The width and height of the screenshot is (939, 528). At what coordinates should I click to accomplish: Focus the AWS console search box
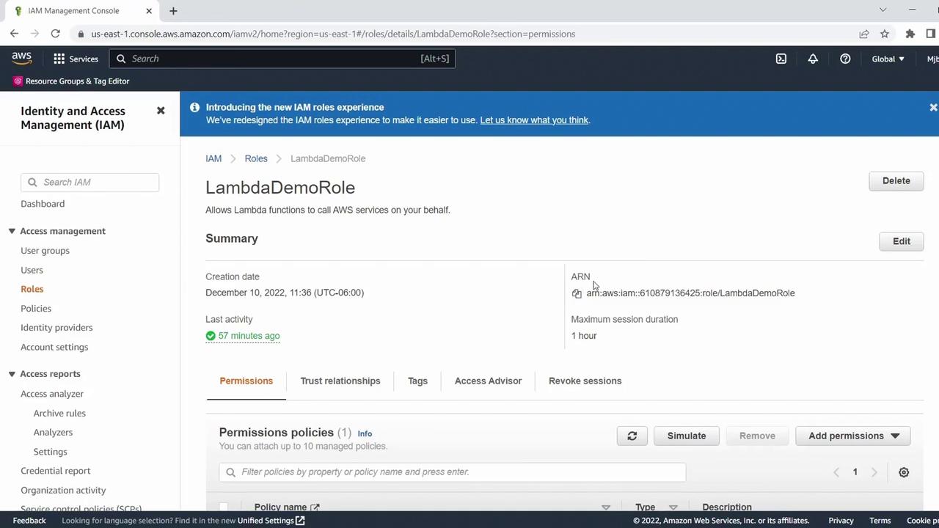[x=282, y=59]
